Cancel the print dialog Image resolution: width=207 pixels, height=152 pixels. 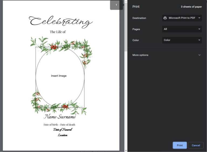[x=196, y=145]
